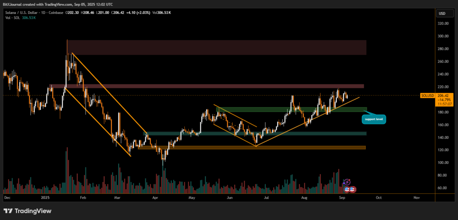The image size is (458, 220).
Task: Click the Oct label on the time axis
Action: click(x=379, y=197)
